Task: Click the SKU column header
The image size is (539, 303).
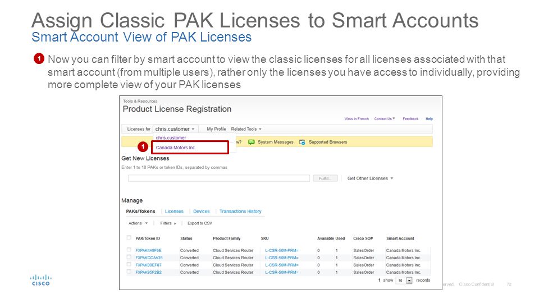Action: click(264, 238)
